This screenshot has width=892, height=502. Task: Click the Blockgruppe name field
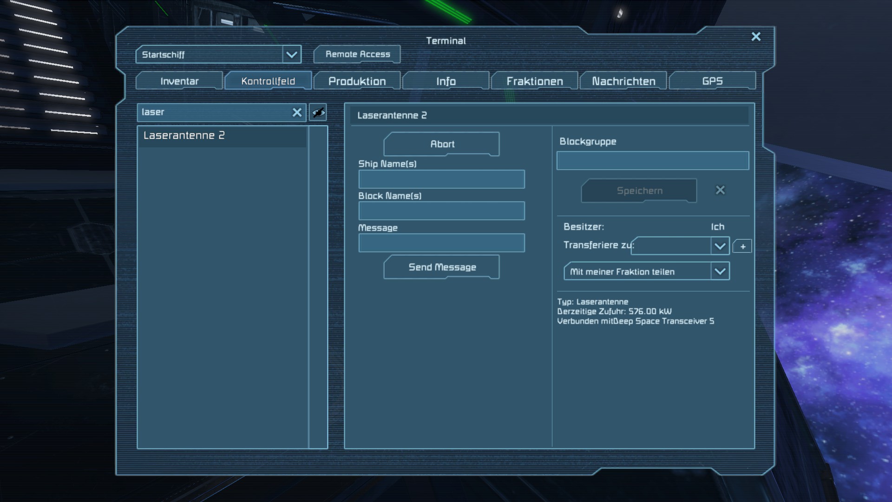652,161
